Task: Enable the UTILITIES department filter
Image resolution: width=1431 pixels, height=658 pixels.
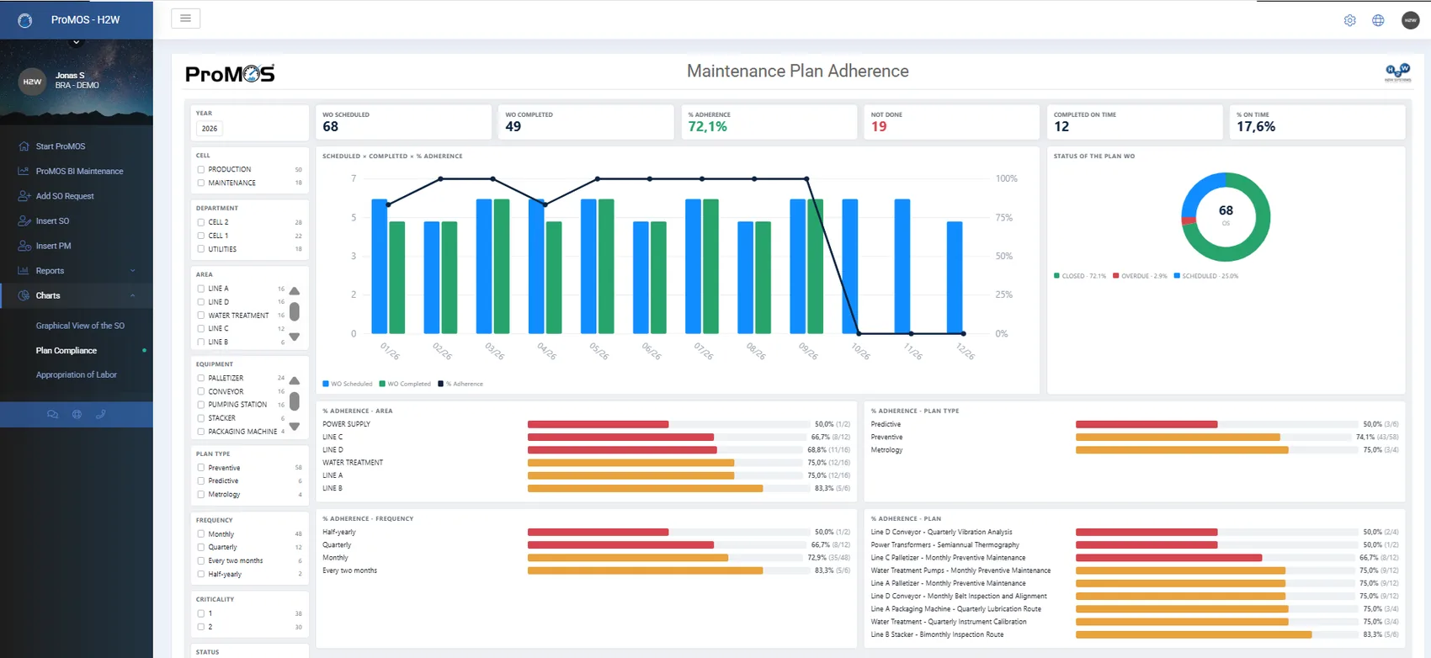Action: (201, 249)
